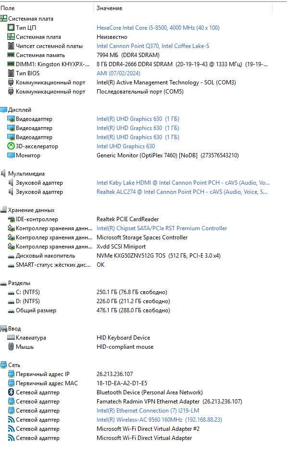Click the SMART status OK value
Image resolution: width=287 pixels, height=450 pixels.
(x=100, y=265)
